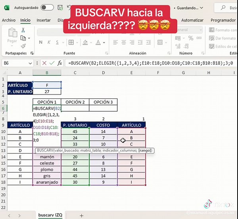The image size is (238, 219).
Task: Confirm the formula with the checkmark icon
Action: pyautogui.click(x=52, y=63)
